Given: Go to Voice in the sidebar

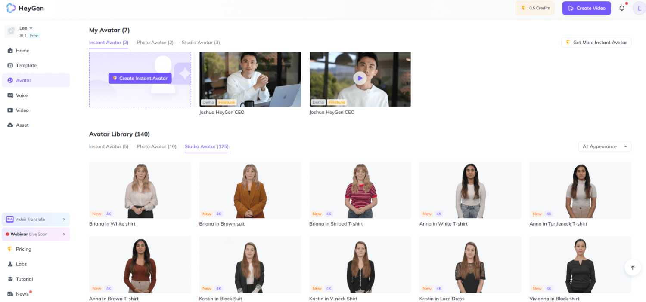Looking at the screenshot, I should coord(22,95).
